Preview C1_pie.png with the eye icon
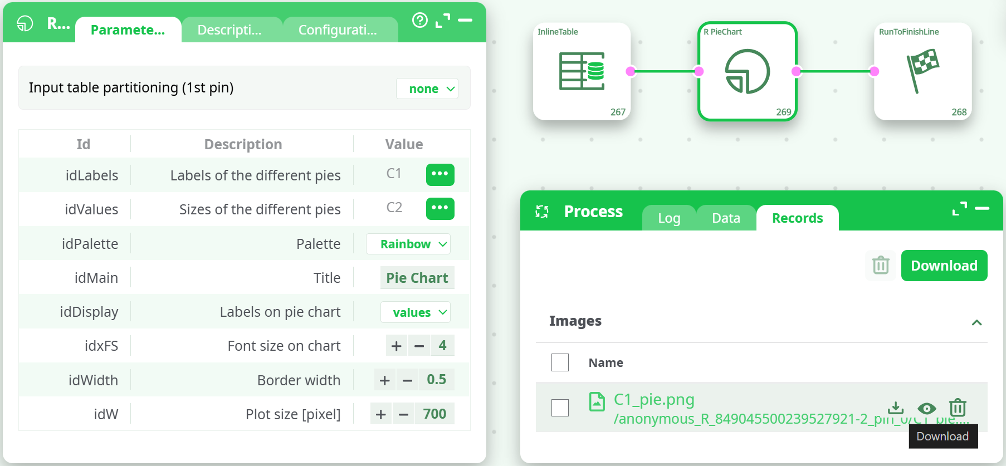 pyautogui.click(x=926, y=408)
